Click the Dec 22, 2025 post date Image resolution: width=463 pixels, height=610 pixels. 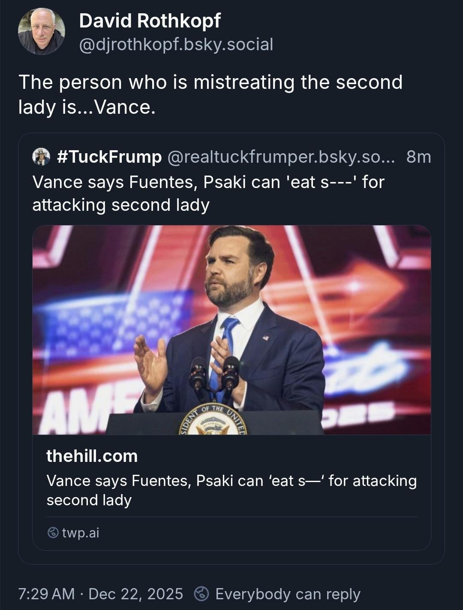(x=135, y=594)
